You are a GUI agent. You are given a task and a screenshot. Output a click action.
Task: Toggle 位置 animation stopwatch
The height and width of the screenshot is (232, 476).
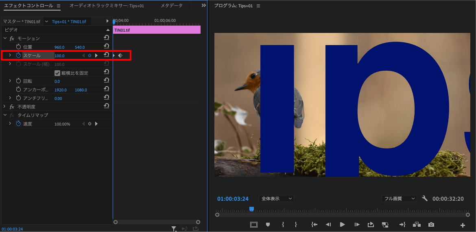click(19, 47)
